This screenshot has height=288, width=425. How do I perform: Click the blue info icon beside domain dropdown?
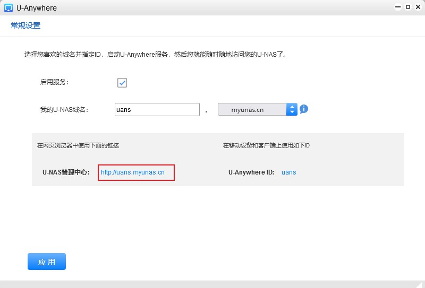[304, 109]
